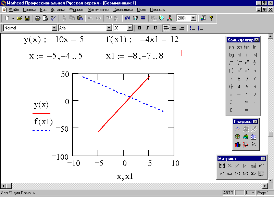274x197 pixels.
Task: Open the 200% zoom dropdown
Action: coord(193,18)
